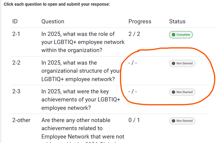
Task: Select the Not Started badge for 2-other
Action: [182, 121]
